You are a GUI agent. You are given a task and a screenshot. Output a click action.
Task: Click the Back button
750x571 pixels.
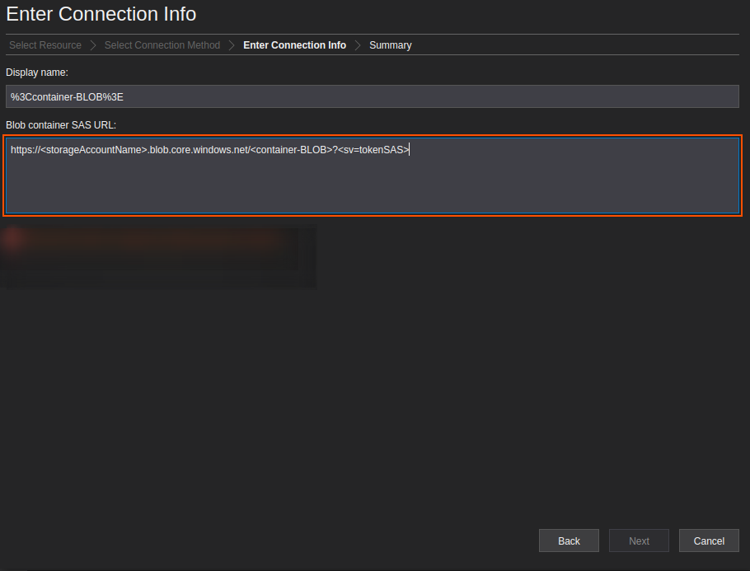point(569,541)
